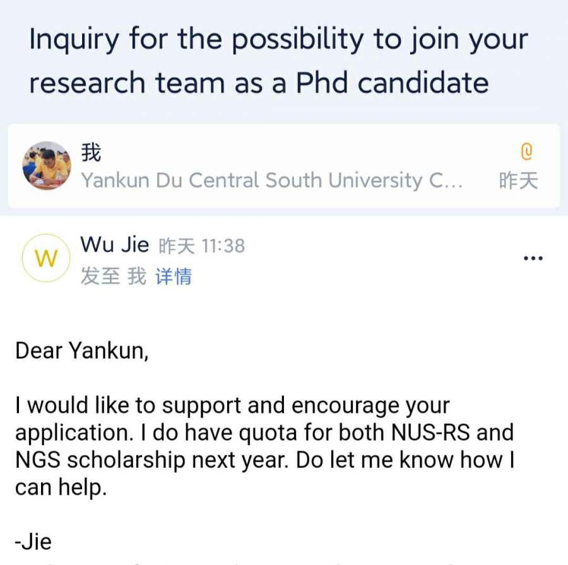Expand the collapsed Yankun Du message preview
Image resolution: width=568 pixels, height=565 pixels.
[x=271, y=180]
